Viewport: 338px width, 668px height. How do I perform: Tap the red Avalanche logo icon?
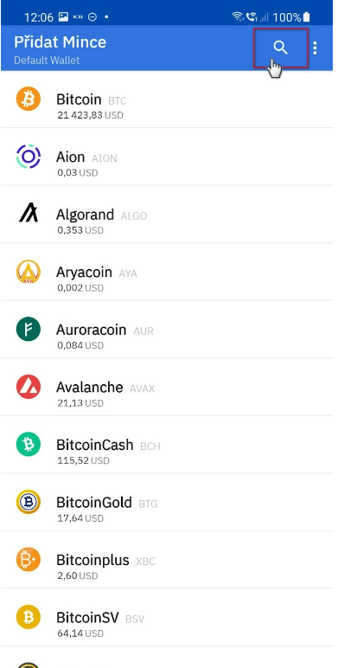click(x=29, y=387)
